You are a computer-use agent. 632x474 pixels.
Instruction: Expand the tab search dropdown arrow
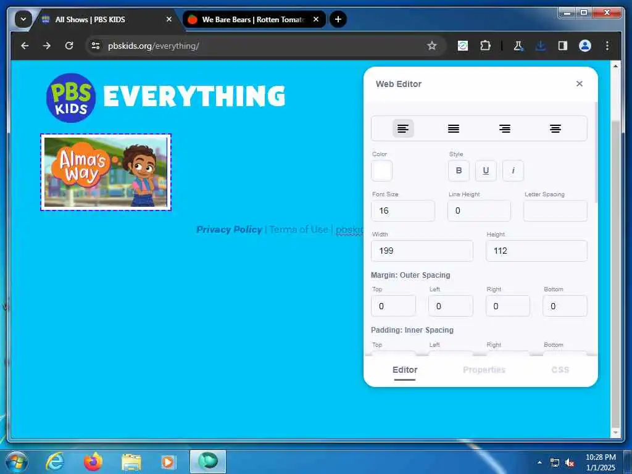click(x=23, y=19)
